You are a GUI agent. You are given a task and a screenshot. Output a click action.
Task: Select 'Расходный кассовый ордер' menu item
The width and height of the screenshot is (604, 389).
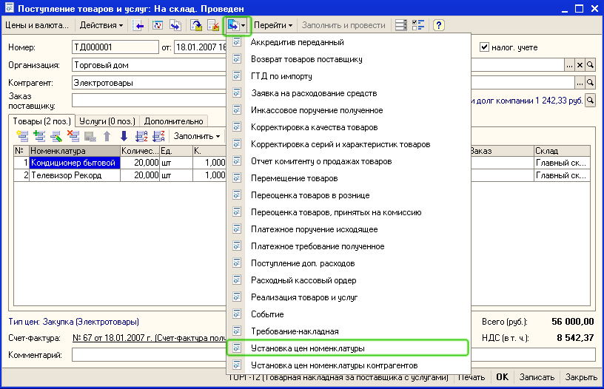pyautogui.click(x=348, y=280)
